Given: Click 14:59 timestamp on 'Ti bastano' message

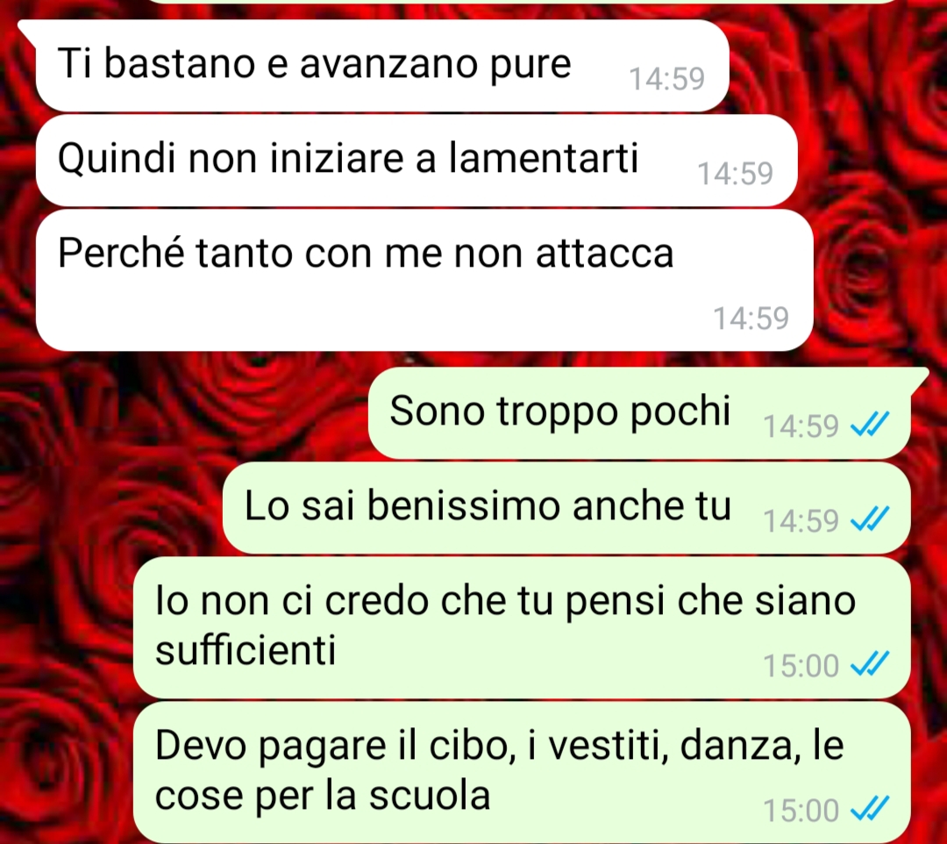Looking at the screenshot, I should (x=666, y=79).
